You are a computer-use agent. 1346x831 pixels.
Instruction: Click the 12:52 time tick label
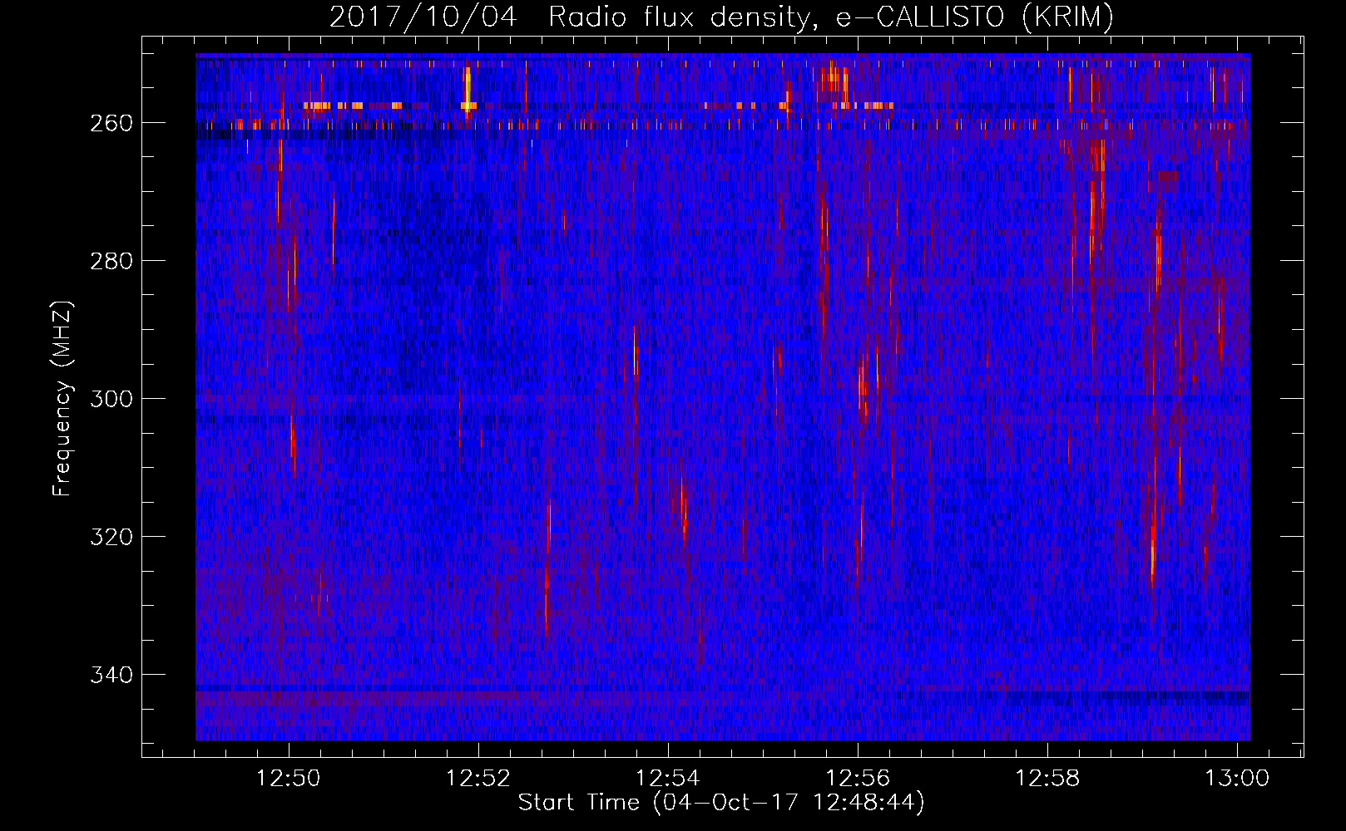[x=478, y=779]
